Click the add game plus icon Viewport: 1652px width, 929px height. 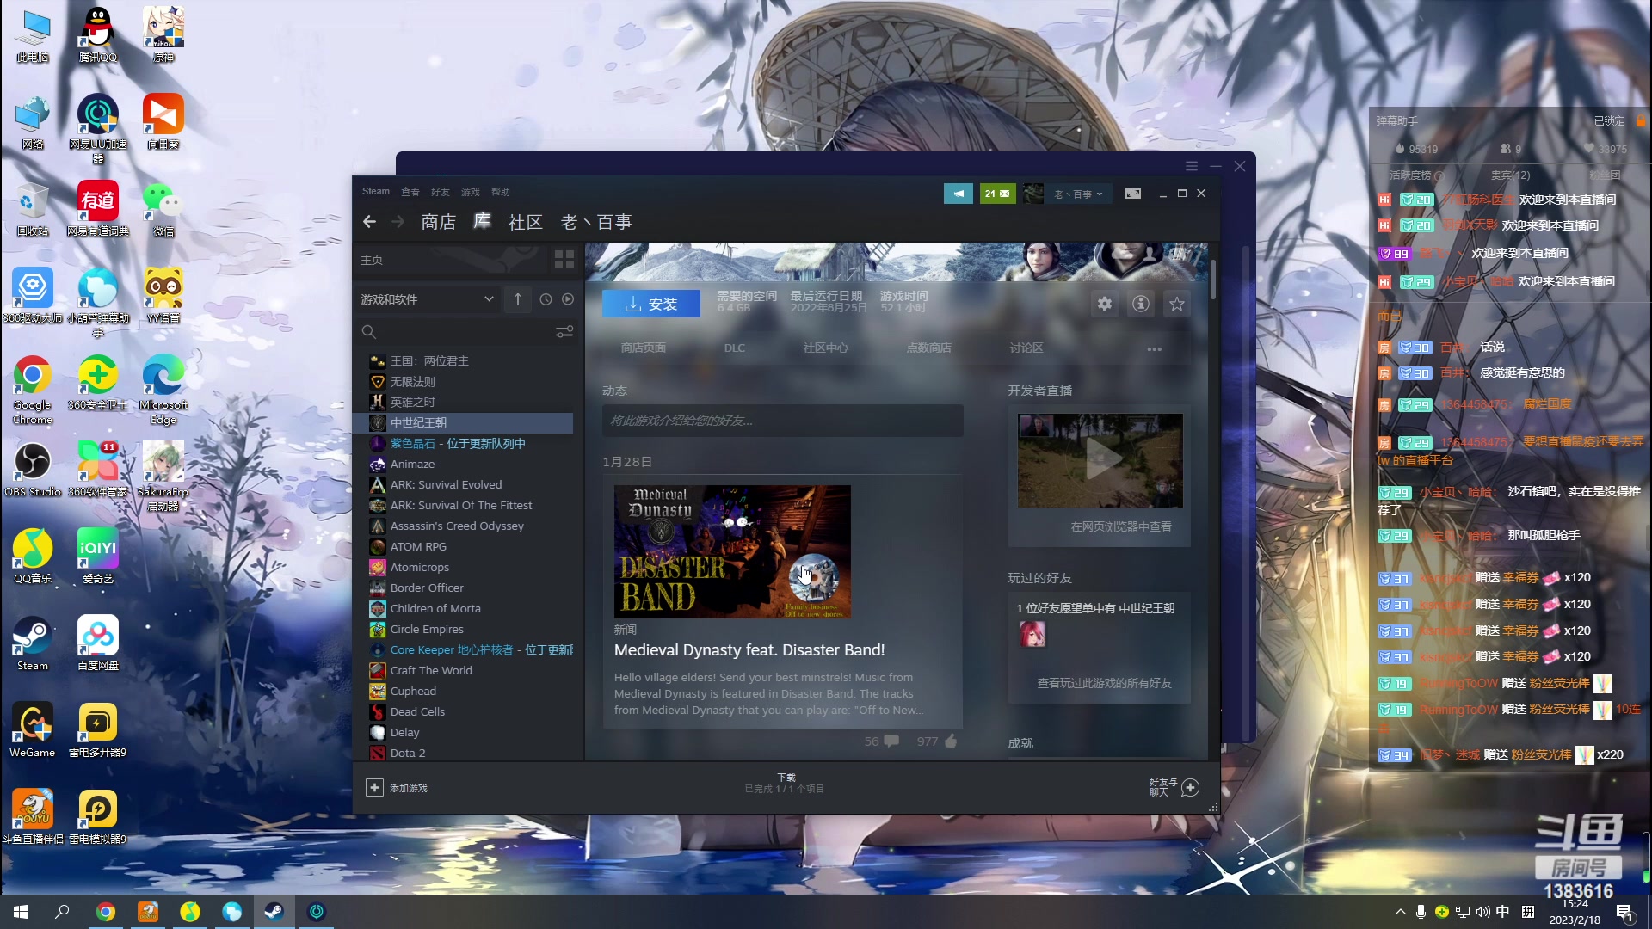pos(374,787)
